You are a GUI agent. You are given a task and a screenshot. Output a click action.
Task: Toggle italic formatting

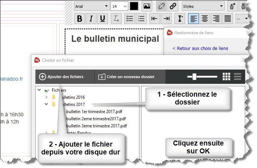(x=91, y=19)
